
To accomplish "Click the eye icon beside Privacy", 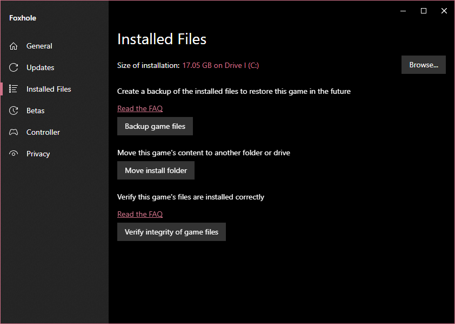I will [x=14, y=154].
